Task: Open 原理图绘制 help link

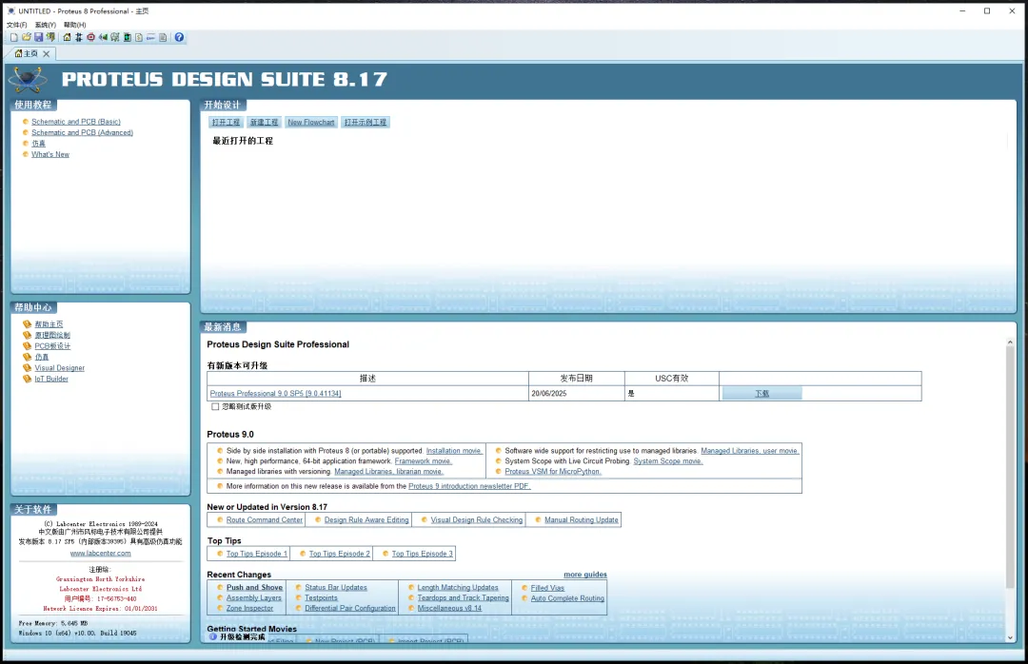Action: pos(52,335)
